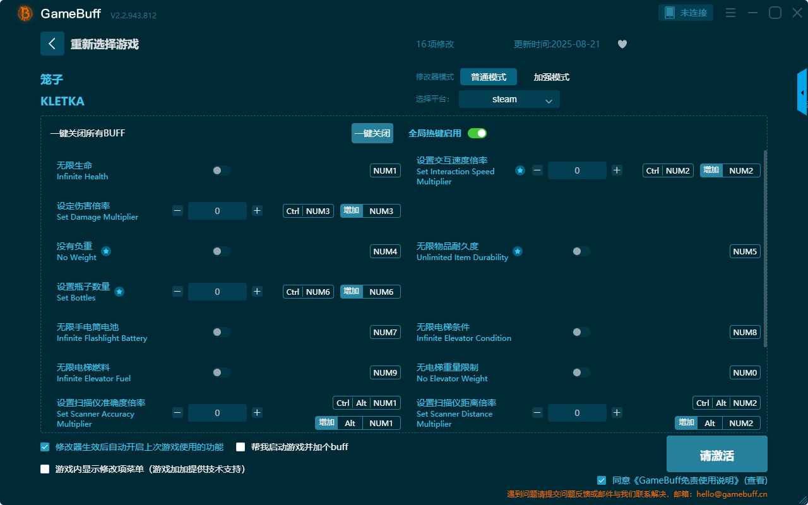This screenshot has width=808, height=505.
Task: Toggle No Elevator Weight switch
Action: 581,372
